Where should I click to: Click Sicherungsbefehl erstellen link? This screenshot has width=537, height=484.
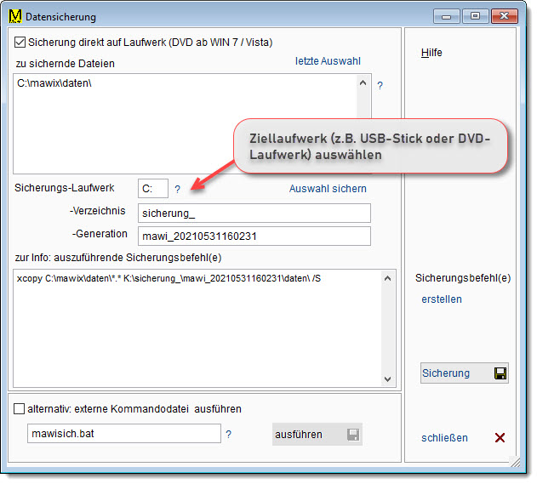(x=442, y=299)
